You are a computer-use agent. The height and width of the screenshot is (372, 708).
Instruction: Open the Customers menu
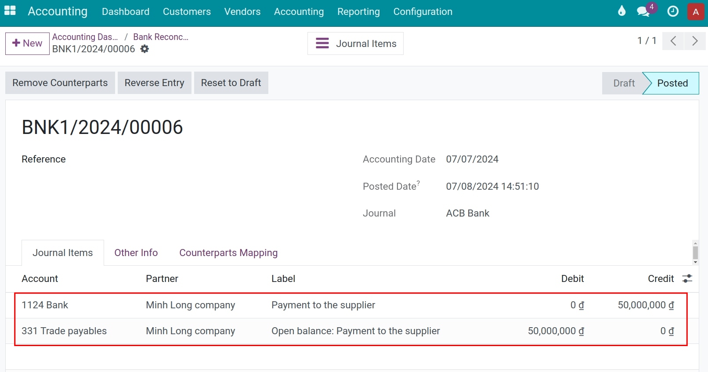[187, 11]
